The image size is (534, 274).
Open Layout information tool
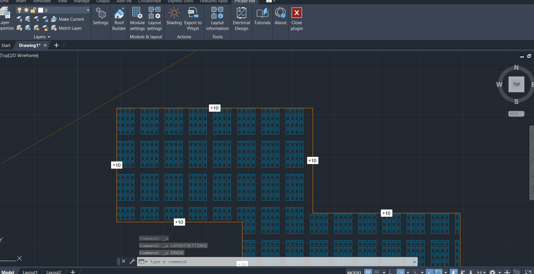tap(217, 19)
